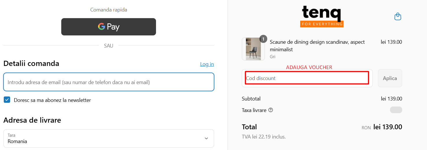The height and width of the screenshot is (150, 427).
Task: Click the tenq For Everything logo
Action: coord(322,17)
